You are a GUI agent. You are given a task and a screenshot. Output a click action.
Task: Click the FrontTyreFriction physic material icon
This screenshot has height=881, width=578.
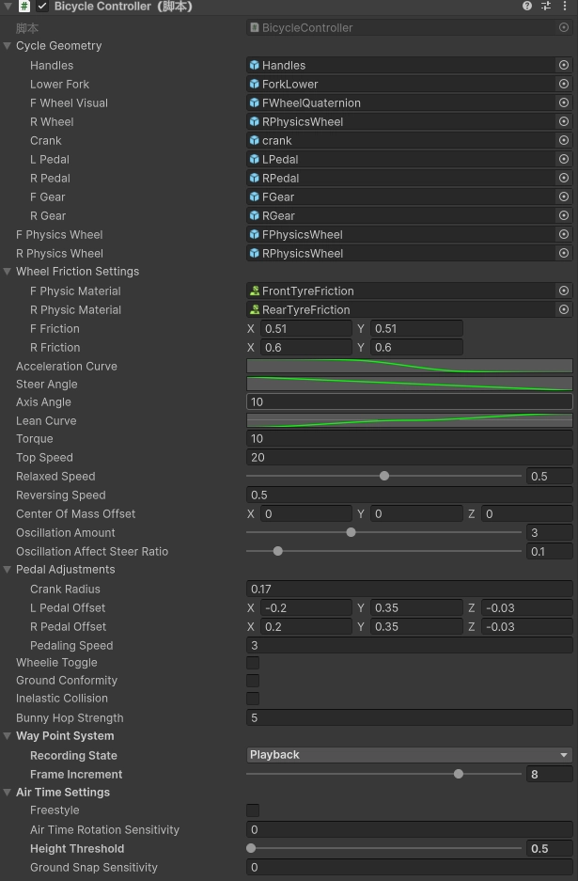[255, 291]
